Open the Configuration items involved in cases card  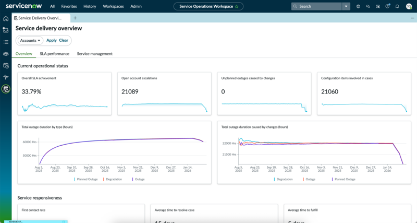364,93
